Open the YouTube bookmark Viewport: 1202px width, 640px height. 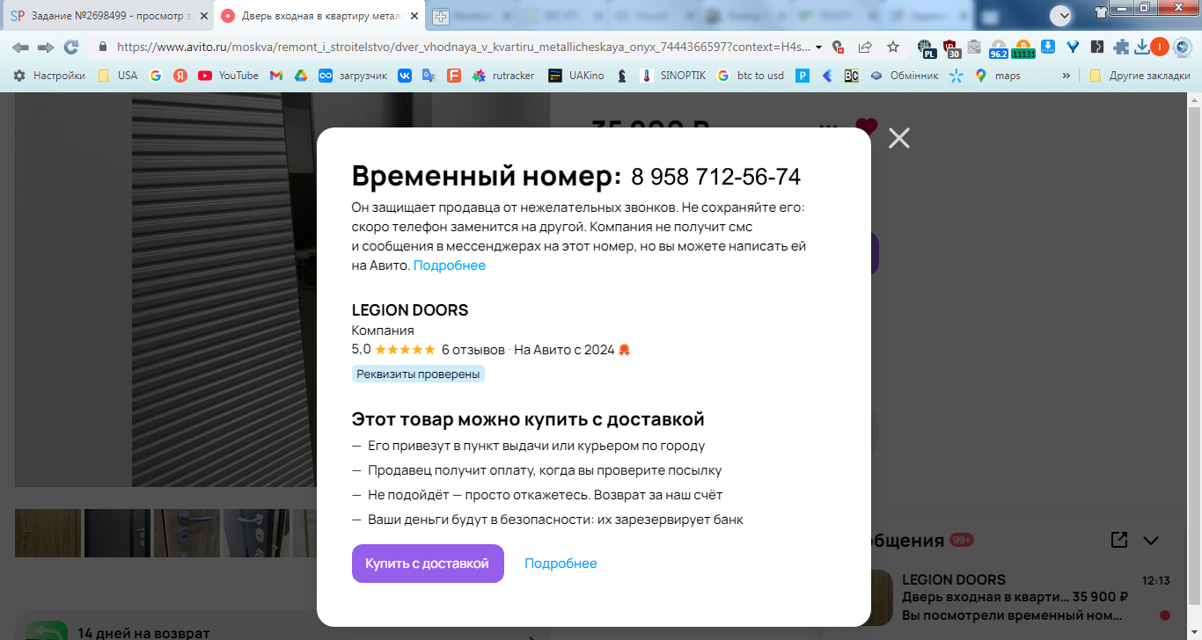(228, 76)
